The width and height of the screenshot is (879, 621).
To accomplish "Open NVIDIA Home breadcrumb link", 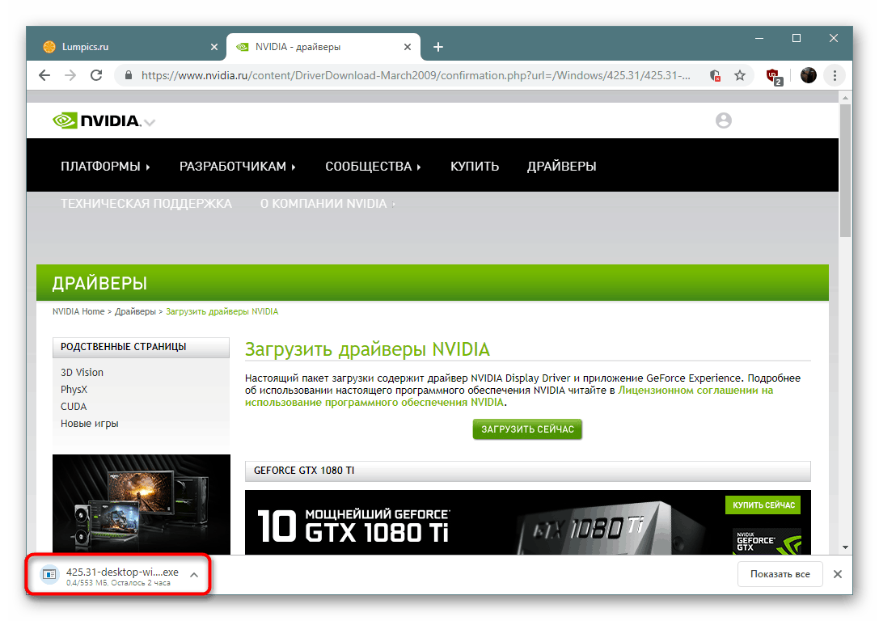I will (x=78, y=311).
